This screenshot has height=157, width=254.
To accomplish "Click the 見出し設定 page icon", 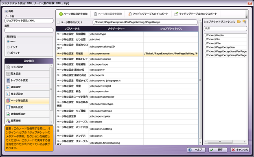I will (8, 107).
